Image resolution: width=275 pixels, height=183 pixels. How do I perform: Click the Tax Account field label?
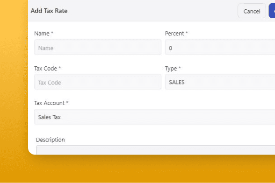[50, 103]
